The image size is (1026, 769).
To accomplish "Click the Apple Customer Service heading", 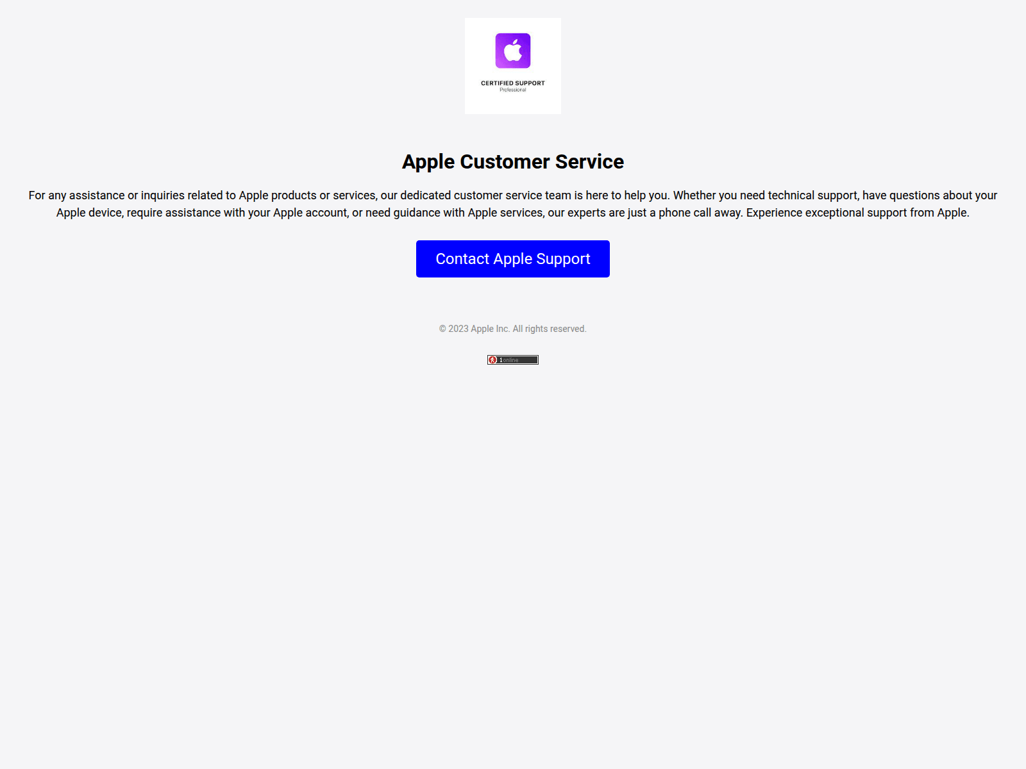I will tap(513, 161).
